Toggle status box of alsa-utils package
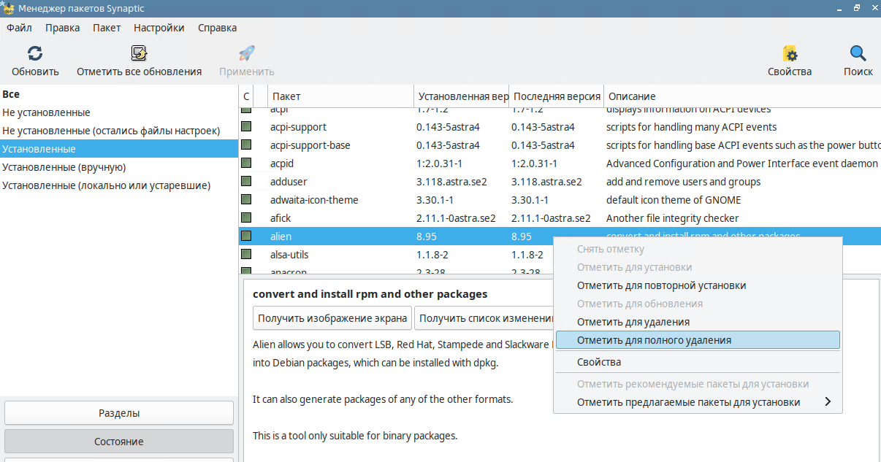 pyautogui.click(x=246, y=255)
